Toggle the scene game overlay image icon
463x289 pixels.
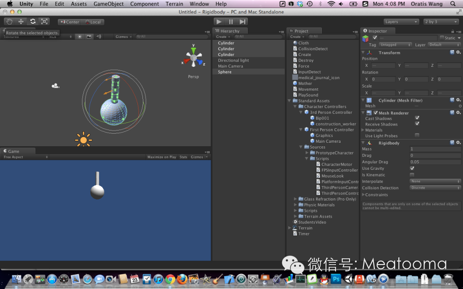(x=89, y=37)
